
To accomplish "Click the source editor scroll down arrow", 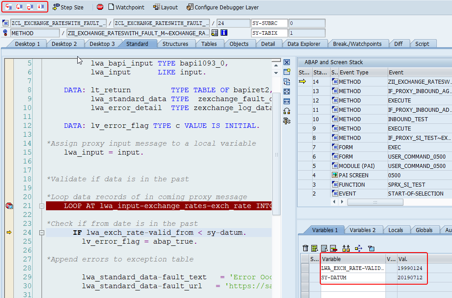I will (x=276, y=73).
